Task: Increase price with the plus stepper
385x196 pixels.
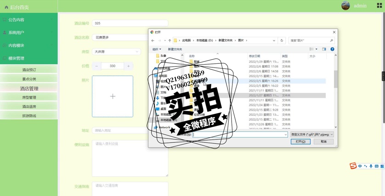Action: (x=129, y=66)
